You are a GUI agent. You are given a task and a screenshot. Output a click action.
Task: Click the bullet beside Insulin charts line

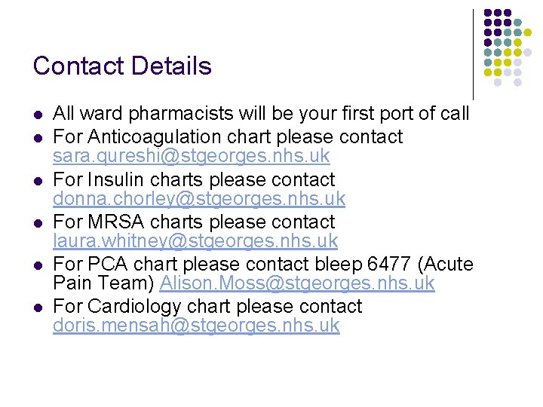[x=38, y=180]
